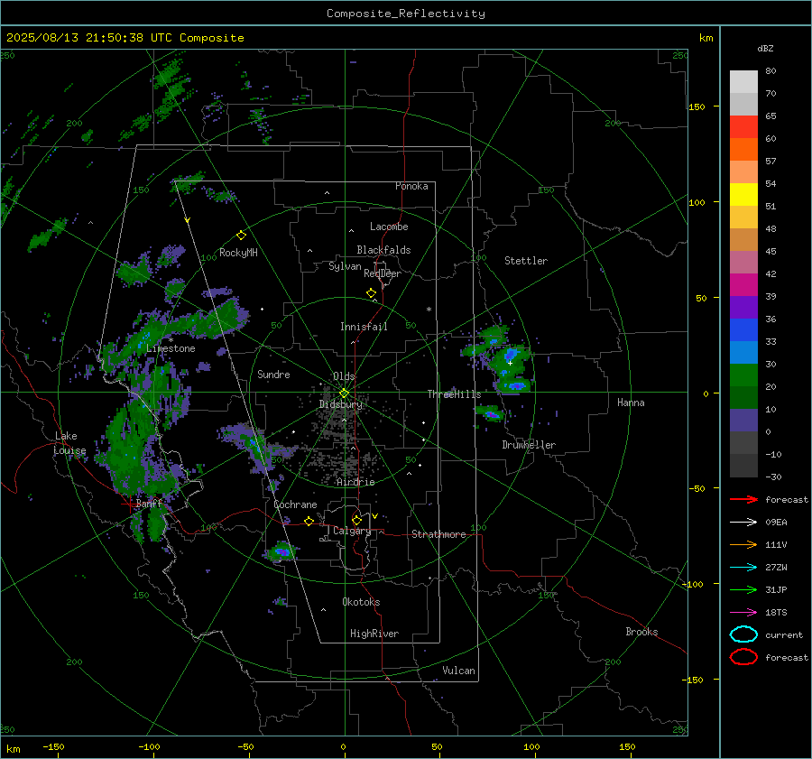
Task: Click the Banff town label
Action: point(149,504)
